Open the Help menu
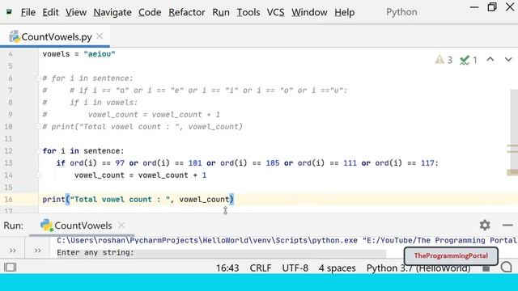Viewport: 518px width, 291px height. pyautogui.click(x=344, y=12)
